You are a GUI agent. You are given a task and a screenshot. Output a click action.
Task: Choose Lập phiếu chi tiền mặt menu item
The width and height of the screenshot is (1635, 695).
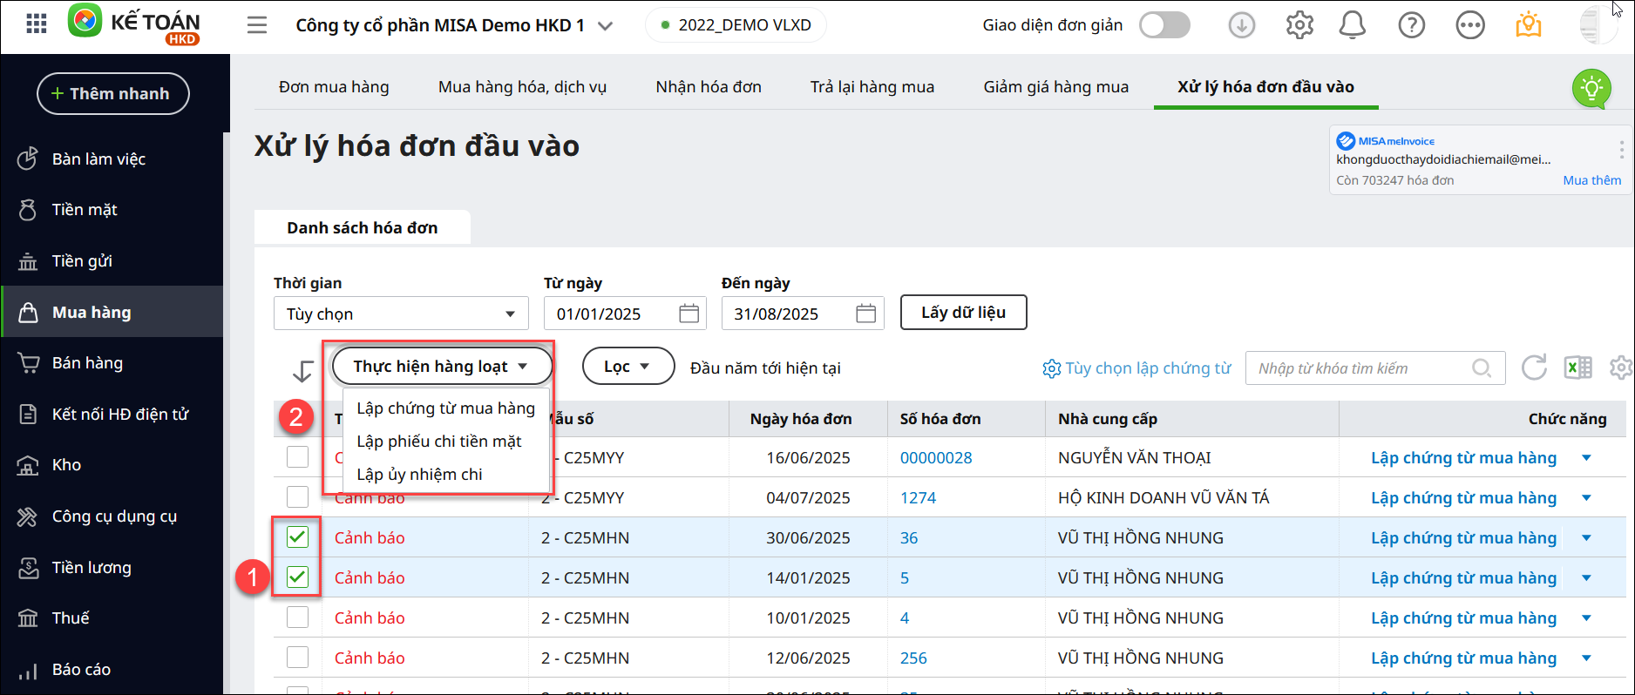point(446,442)
